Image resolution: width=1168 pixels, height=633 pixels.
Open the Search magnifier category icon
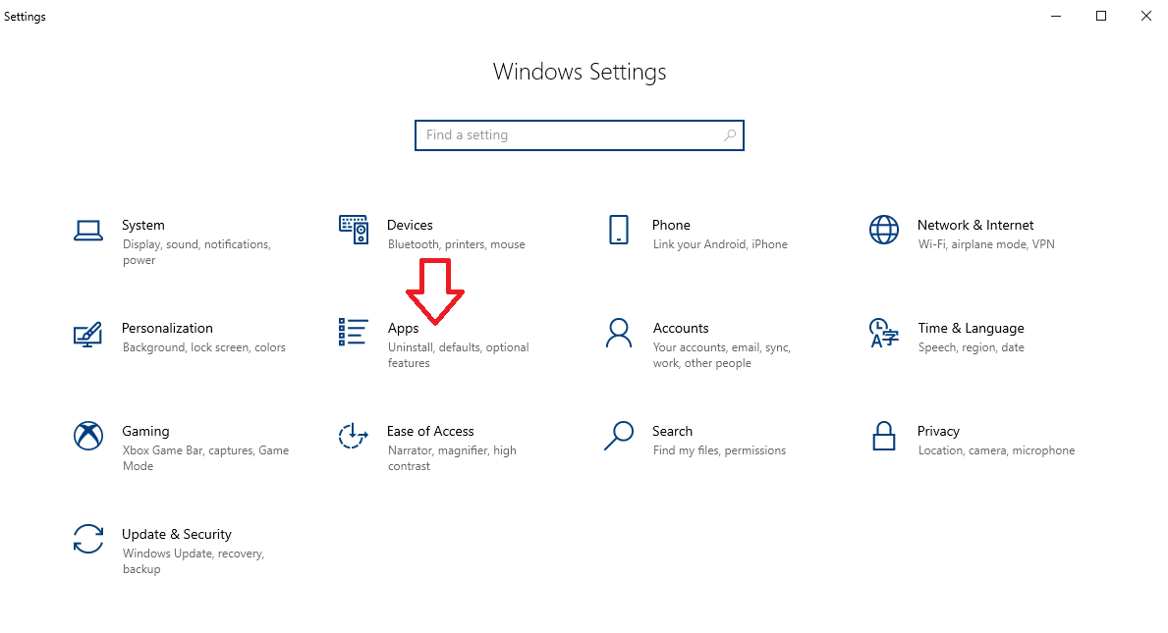tap(618, 436)
